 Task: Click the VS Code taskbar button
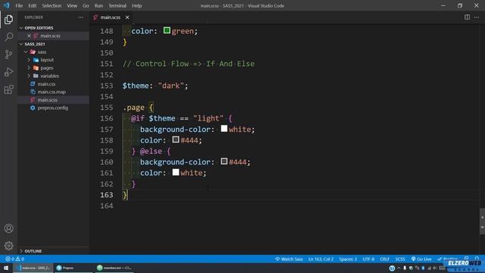(33, 268)
